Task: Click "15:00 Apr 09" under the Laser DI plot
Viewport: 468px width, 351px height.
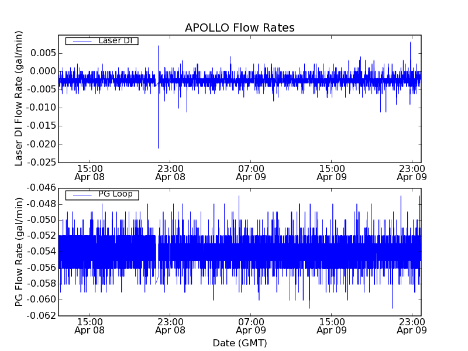Action: pyautogui.click(x=332, y=173)
